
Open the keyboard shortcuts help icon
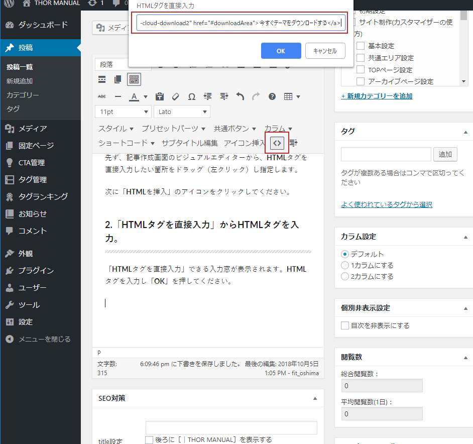272,96
